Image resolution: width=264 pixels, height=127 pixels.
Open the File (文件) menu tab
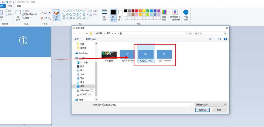2,6
